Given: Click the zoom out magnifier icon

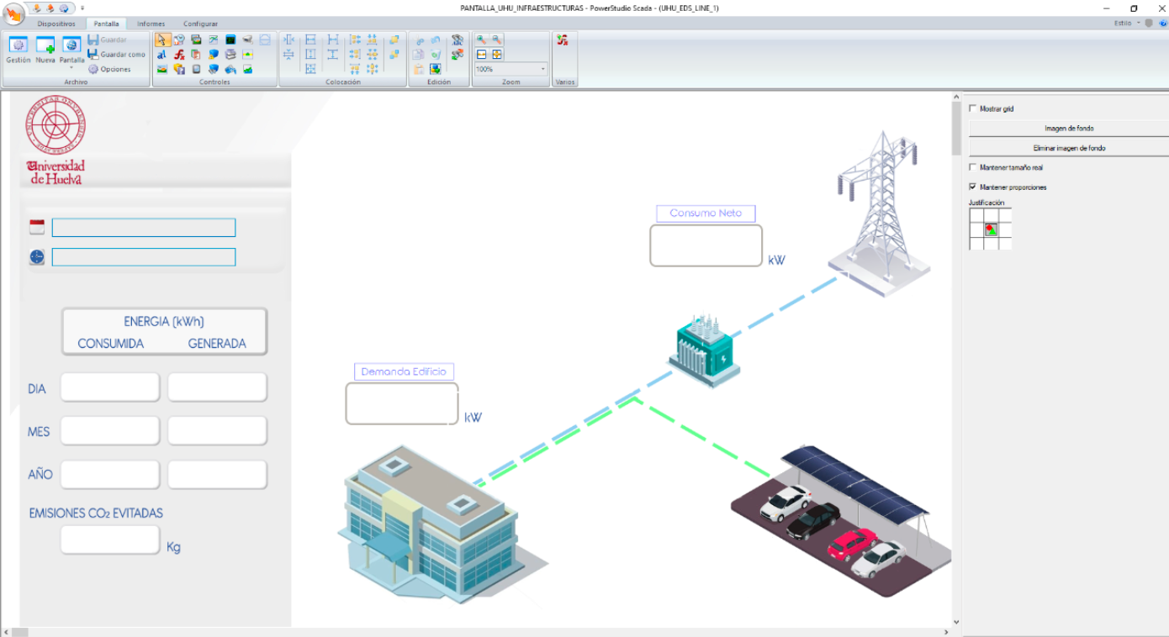Looking at the screenshot, I should (497, 39).
